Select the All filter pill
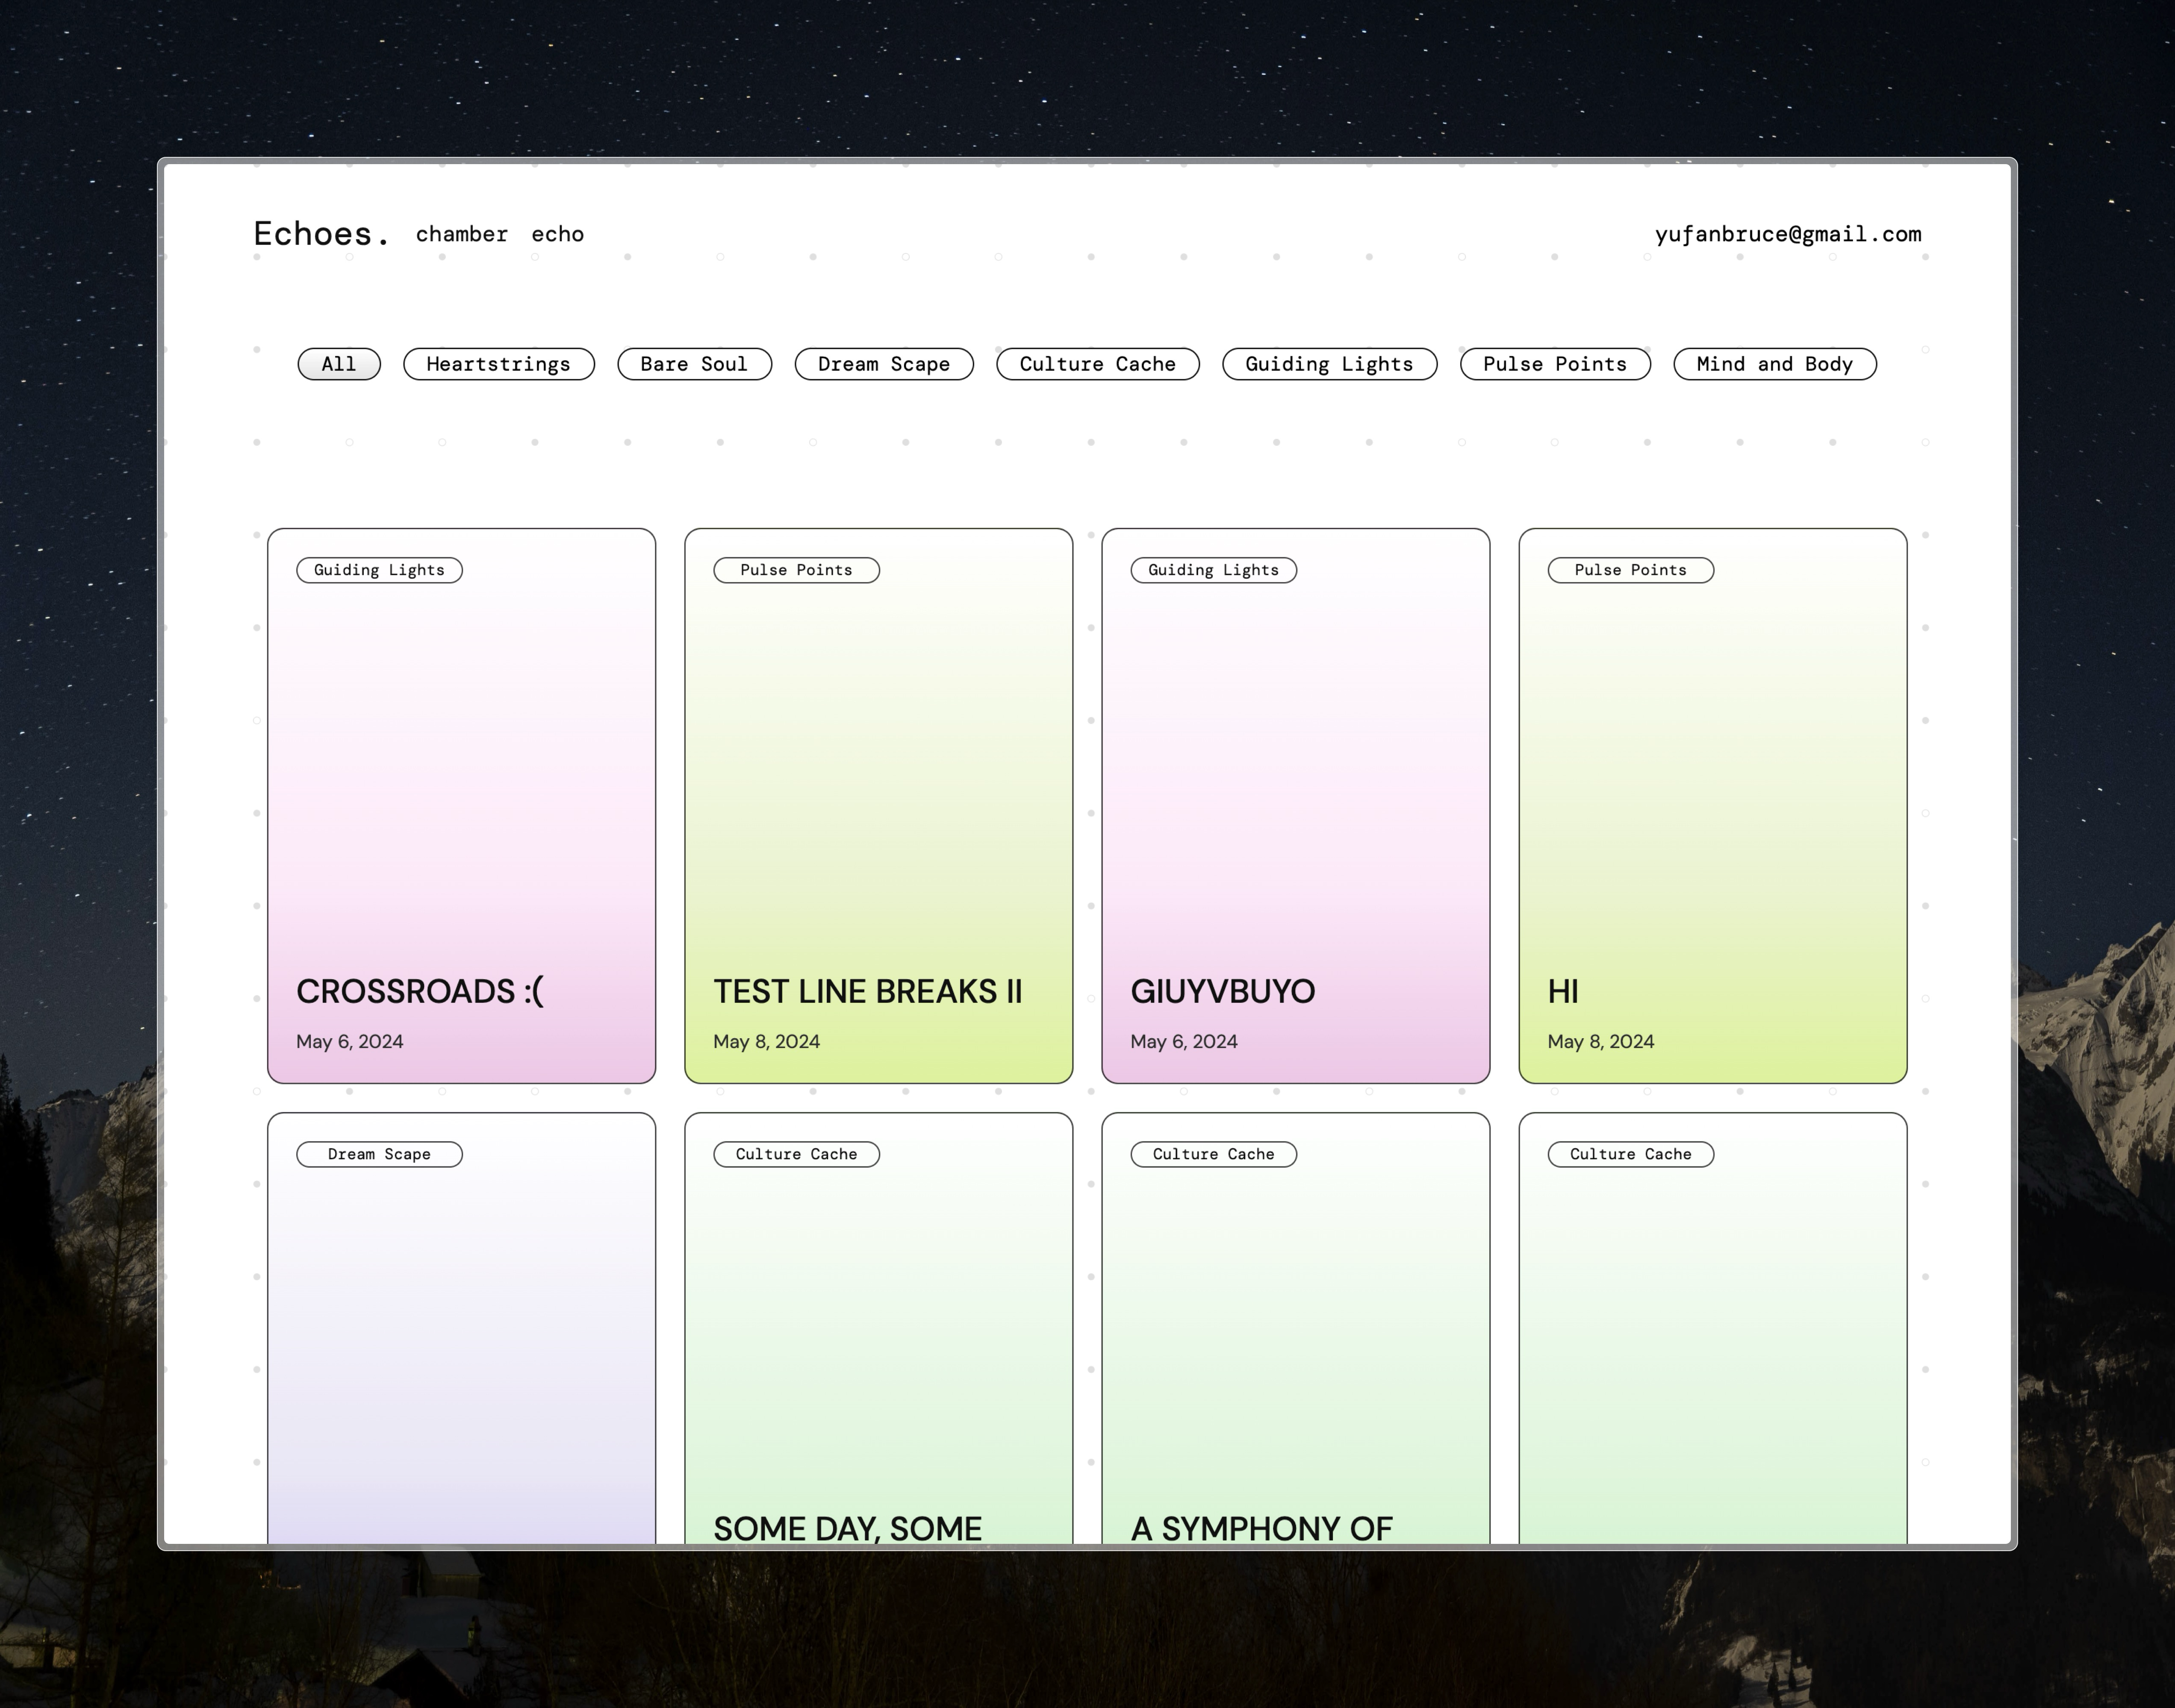2175x1708 pixels. [x=339, y=364]
